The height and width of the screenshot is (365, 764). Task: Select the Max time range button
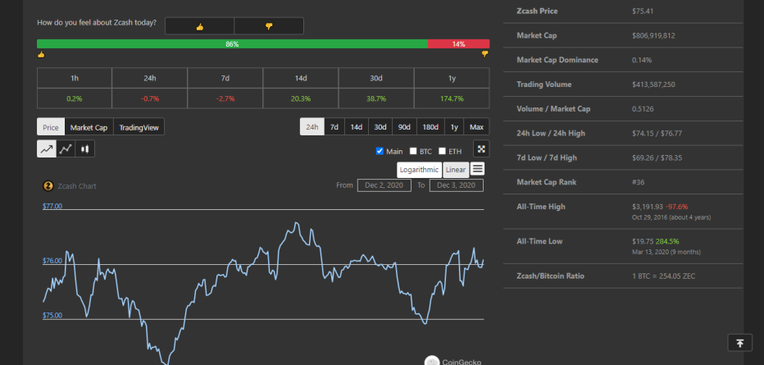point(476,127)
